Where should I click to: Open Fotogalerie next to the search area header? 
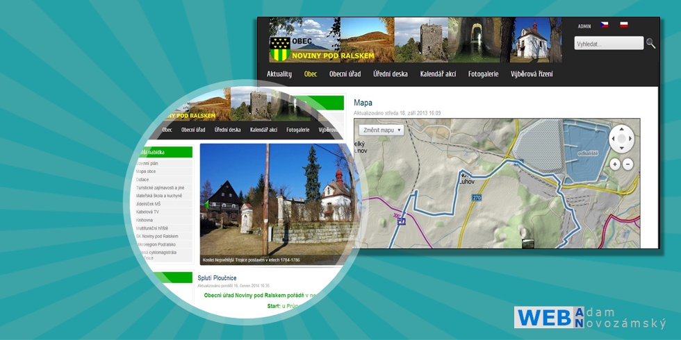tap(483, 74)
